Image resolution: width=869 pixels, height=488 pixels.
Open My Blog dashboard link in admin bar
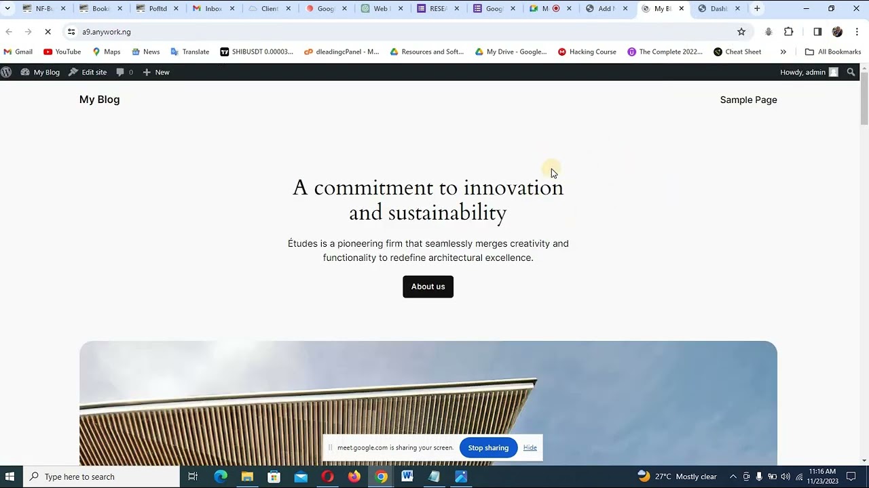click(x=40, y=72)
